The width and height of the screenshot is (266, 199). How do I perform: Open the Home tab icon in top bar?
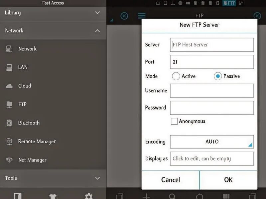158,3
